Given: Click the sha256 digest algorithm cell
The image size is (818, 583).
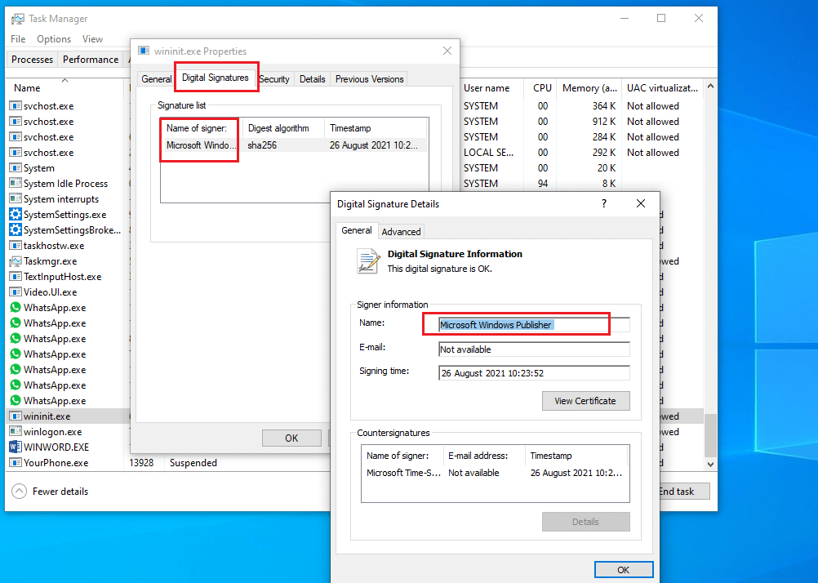Looking at the screenshot, I should pyautogui.click(x=262, y=145).
